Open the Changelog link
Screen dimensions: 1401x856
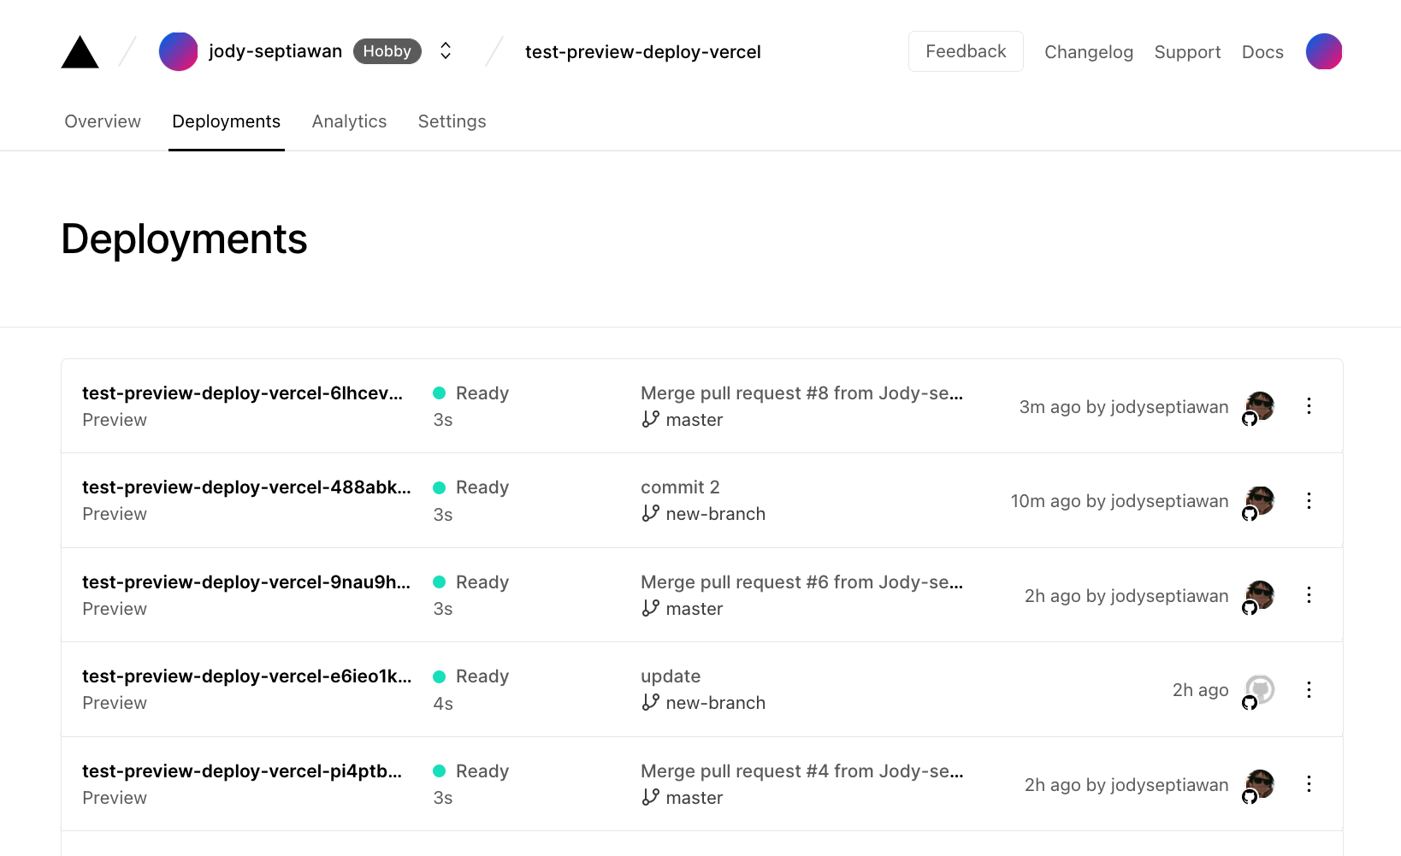pos(1088,52)
